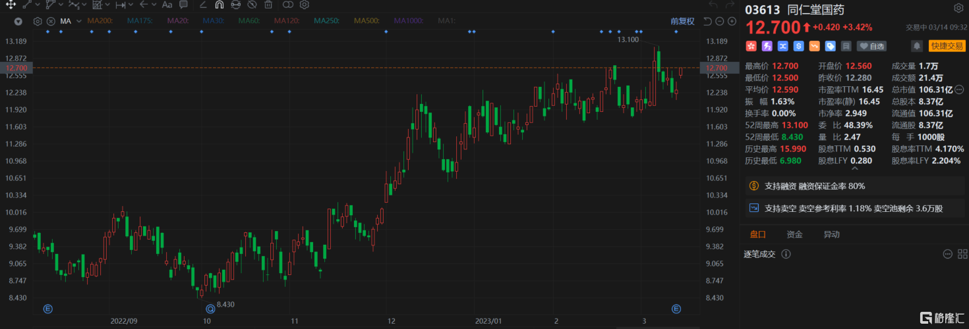Click the Q marker near October
Viewport: 969px width, 329px height.
point(210,309)
